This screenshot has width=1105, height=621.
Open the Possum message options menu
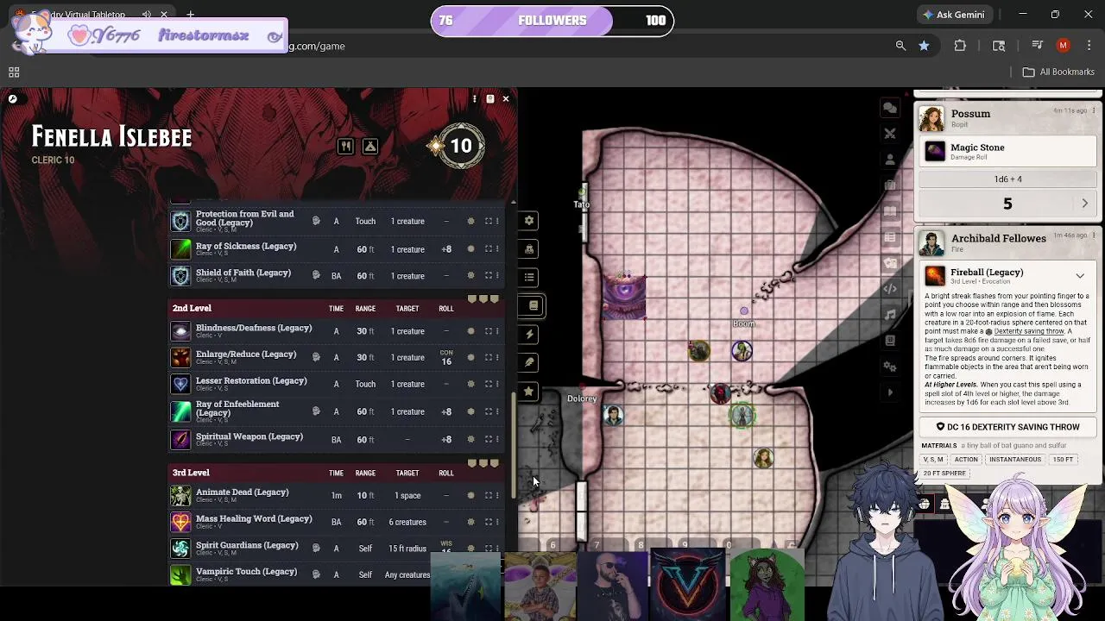1094,111
